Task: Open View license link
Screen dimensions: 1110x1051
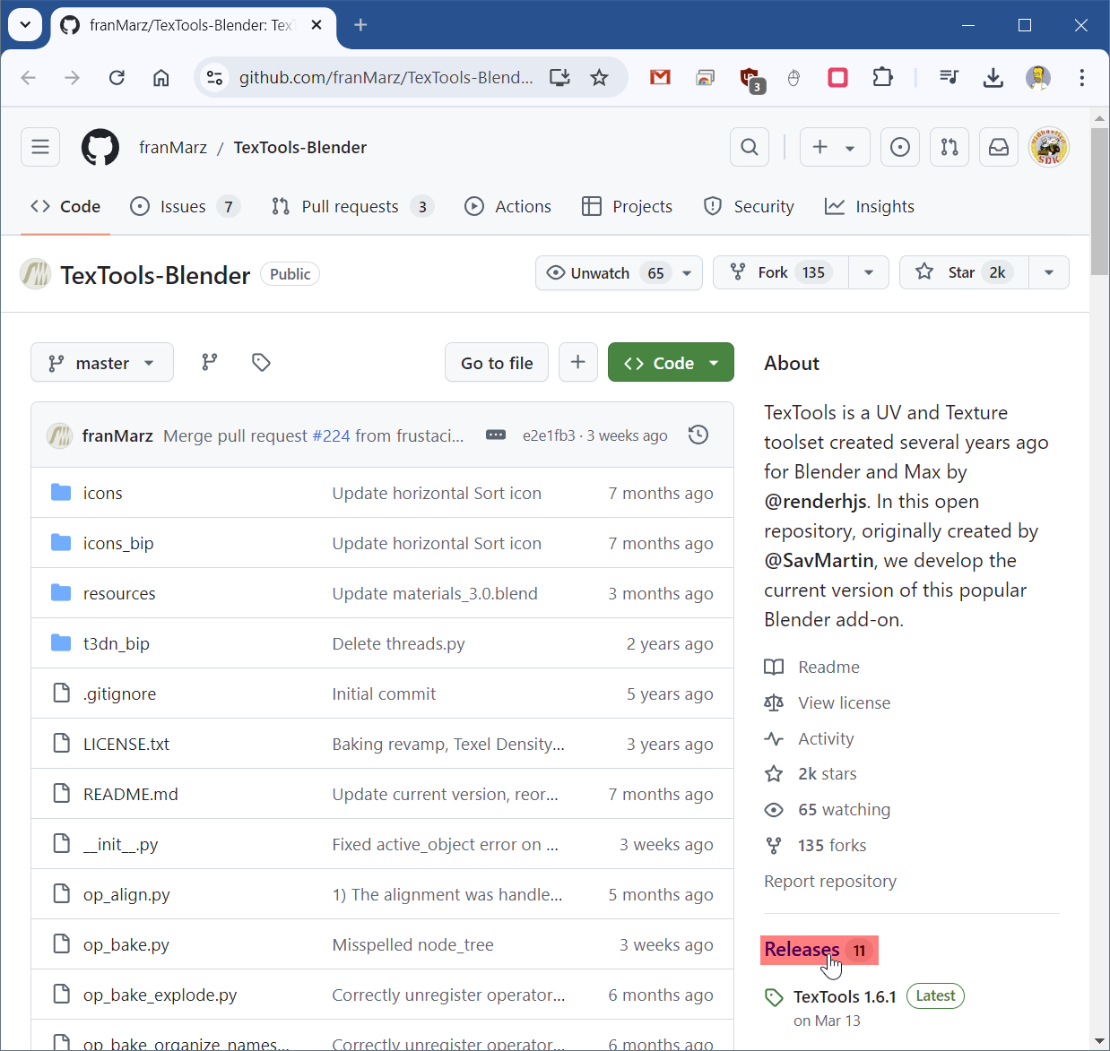Action: click(828, 702)
